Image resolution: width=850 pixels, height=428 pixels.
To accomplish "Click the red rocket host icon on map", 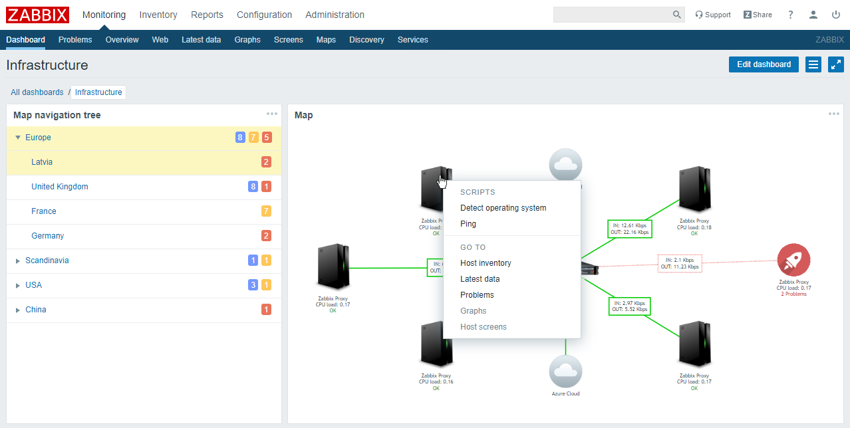I will click(x=793, y=260).
